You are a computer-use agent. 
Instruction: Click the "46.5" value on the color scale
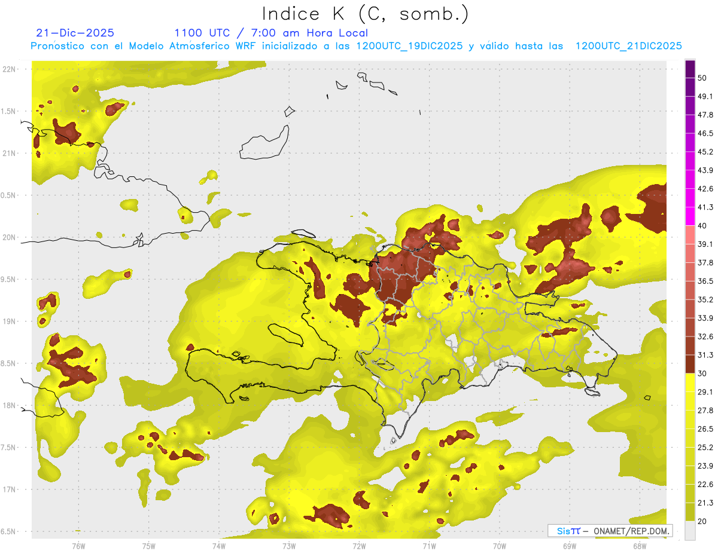point(705,133)
